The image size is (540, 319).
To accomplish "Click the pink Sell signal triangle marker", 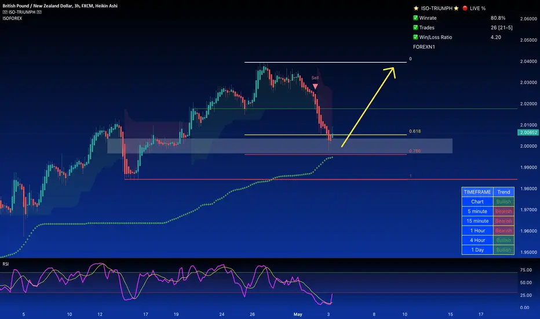I will pos(315,86).
